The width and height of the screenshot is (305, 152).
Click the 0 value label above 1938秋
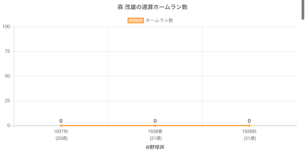[249, 121]
